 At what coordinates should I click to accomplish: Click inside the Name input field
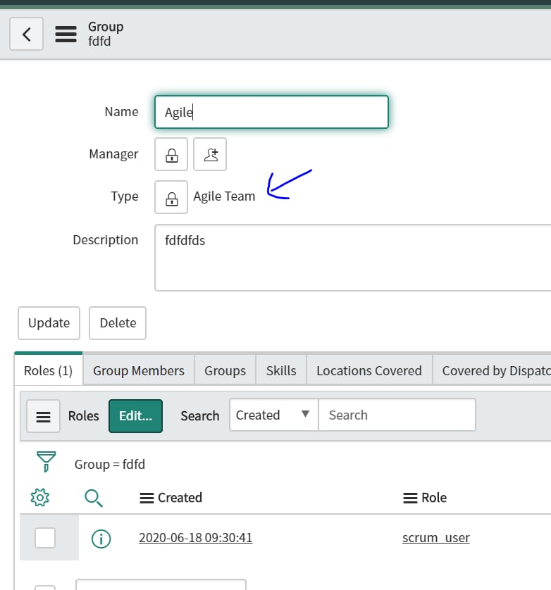coord(271,111)
